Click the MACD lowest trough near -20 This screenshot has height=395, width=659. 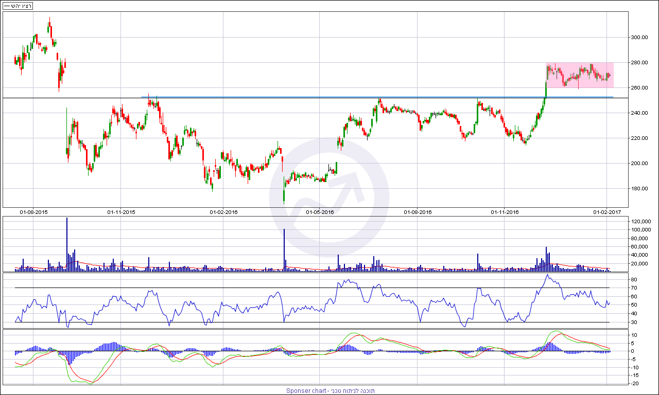[91, 383]
